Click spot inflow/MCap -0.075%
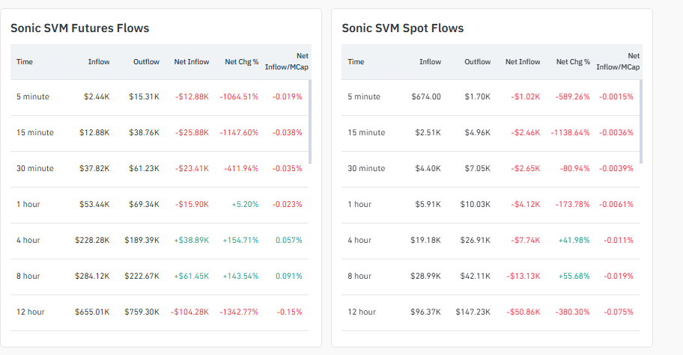Image resolution: width=683 pixels, height=355 pixels. pyautogui.click(x=619, y=312)
